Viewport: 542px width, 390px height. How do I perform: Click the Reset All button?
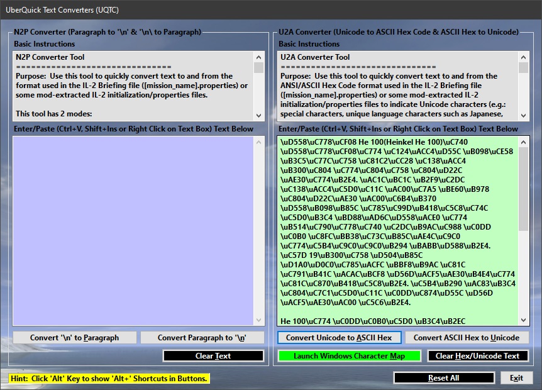pos(444,378)
